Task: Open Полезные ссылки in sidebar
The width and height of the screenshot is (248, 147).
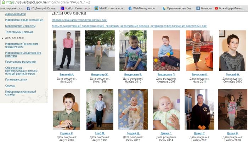Action: (x=16, y=80)
